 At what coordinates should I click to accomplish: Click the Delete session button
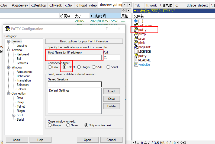tap(111, 106)
